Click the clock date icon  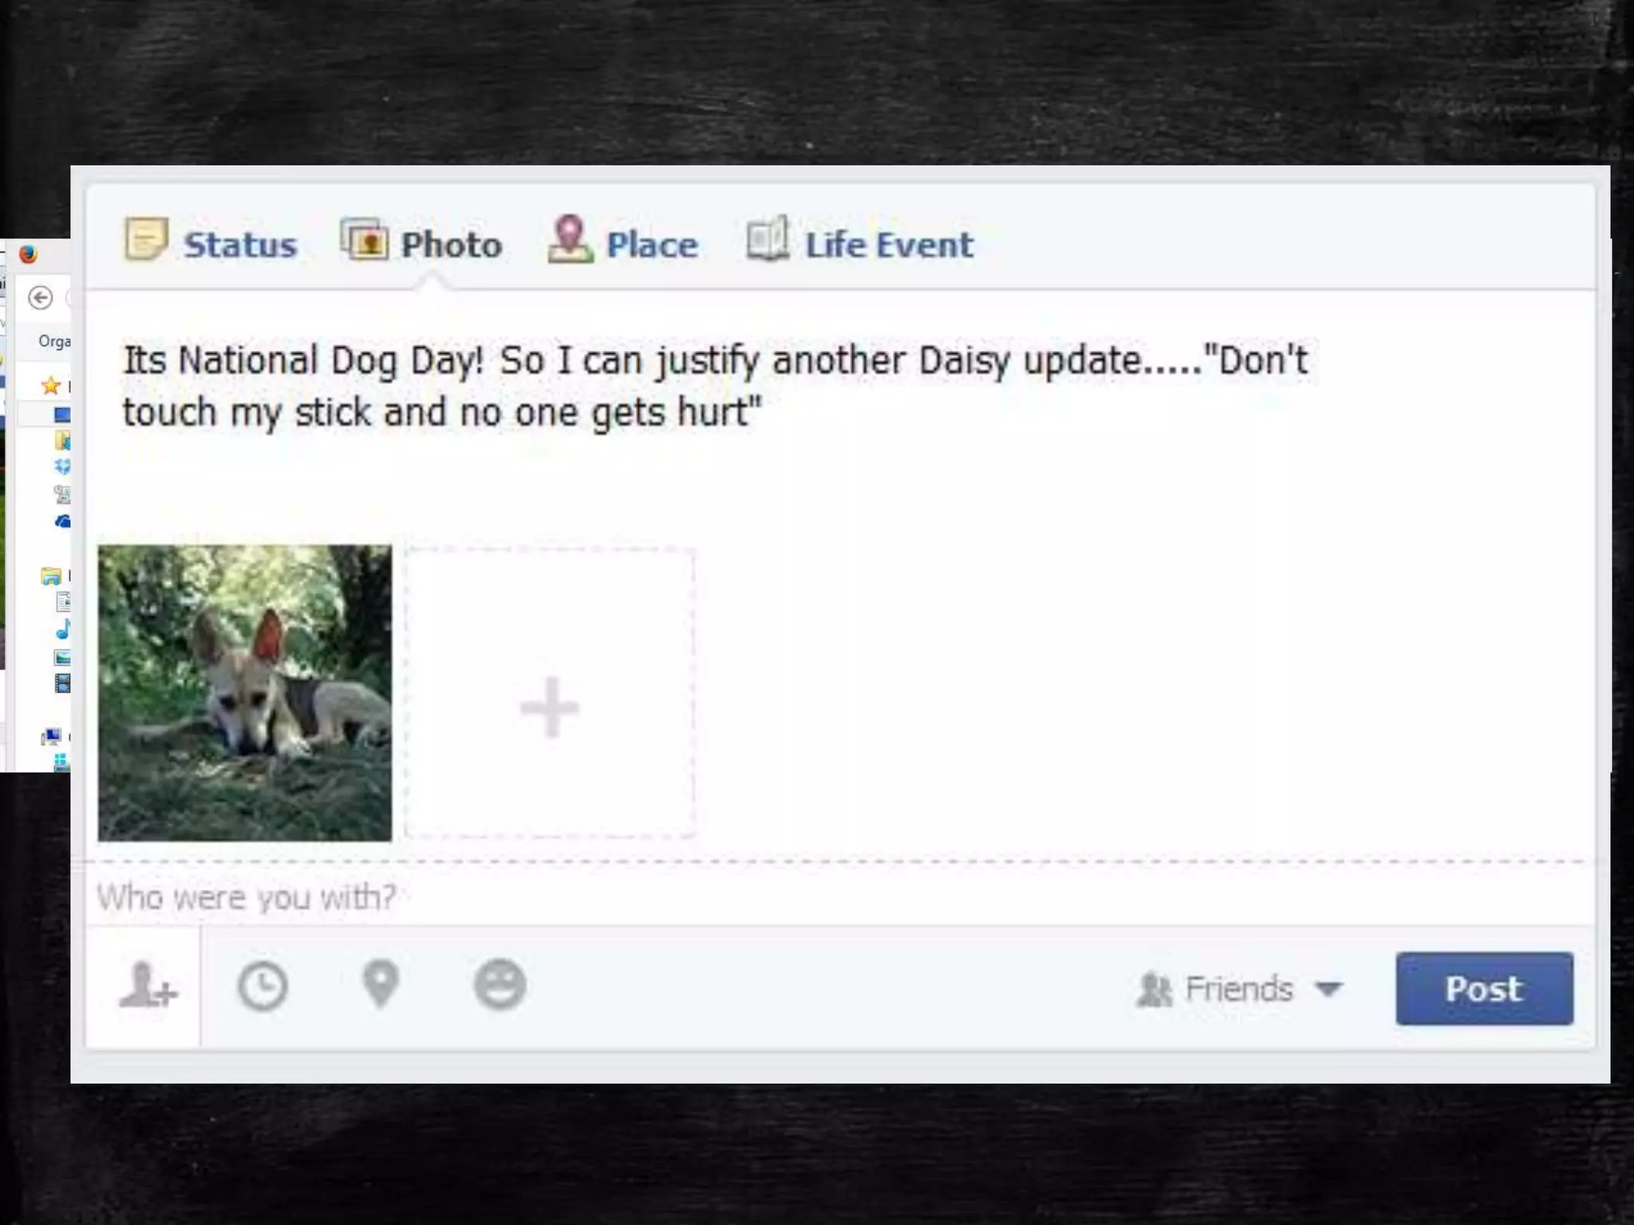[262, 987]
